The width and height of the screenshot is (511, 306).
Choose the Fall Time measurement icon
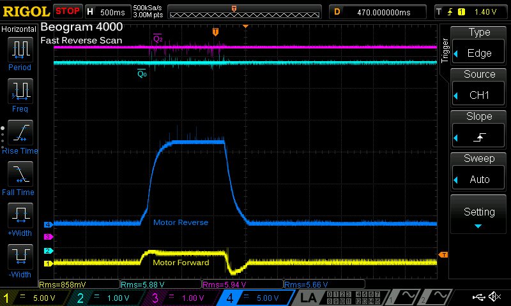pyautogui.click(x=20, y=173)
